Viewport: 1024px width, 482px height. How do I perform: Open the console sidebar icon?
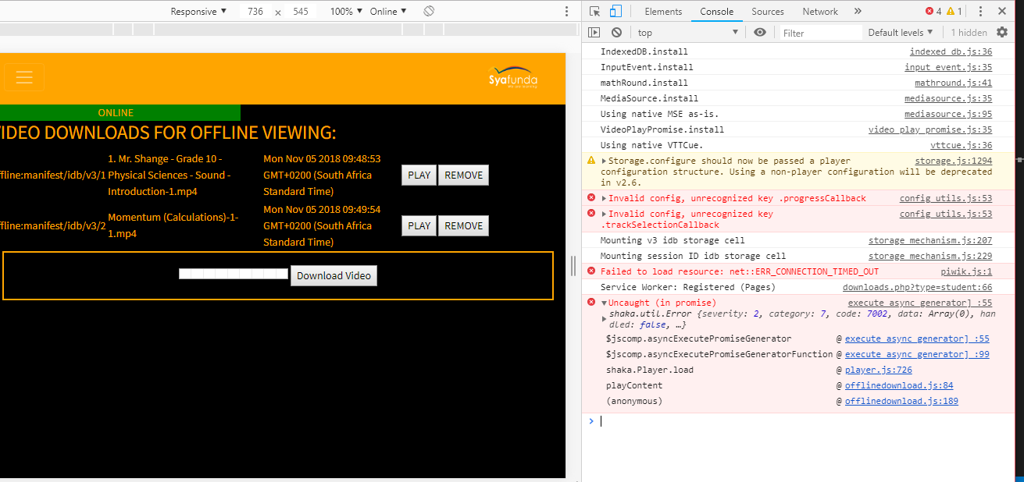click(x=594, y=32)
